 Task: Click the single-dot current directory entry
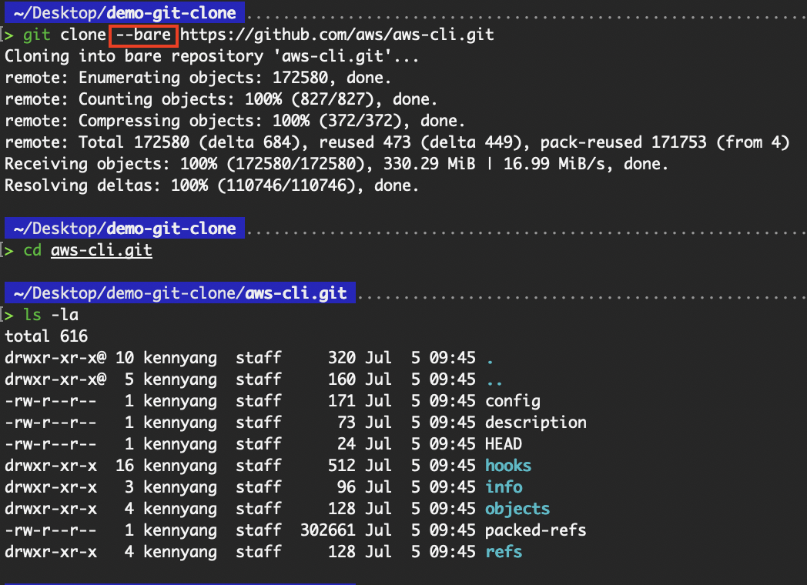click(x=490, y=362)
